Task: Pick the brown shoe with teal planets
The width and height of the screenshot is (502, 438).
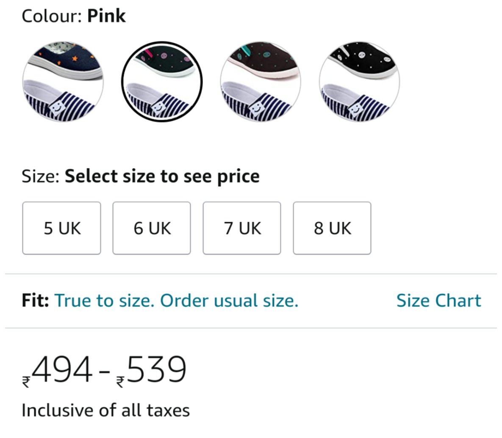Action: point(261,82)
